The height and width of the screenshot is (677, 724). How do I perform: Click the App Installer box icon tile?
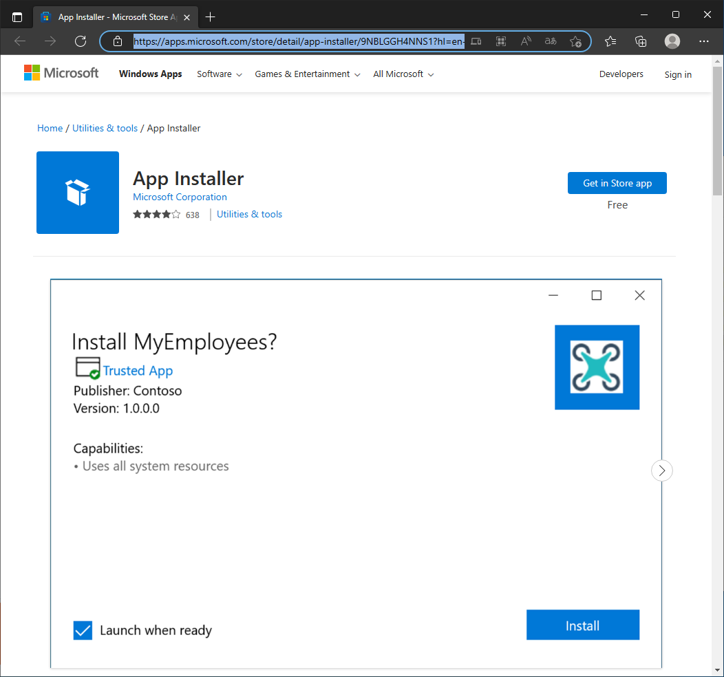tap(78, 193)
